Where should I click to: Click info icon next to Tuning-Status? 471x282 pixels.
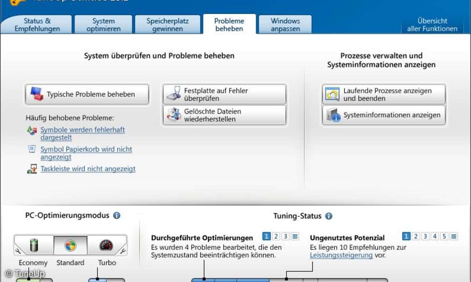coord(329,216)
